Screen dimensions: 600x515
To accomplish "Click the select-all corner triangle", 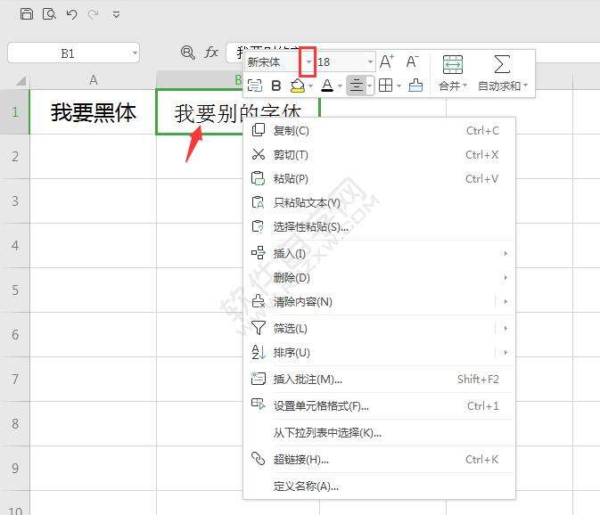I will click(x=21, y=80).
